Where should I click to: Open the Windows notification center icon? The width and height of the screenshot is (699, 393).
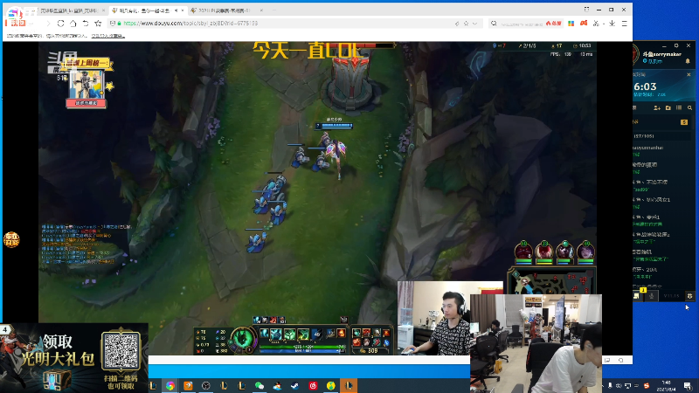[x=688, y=385]
